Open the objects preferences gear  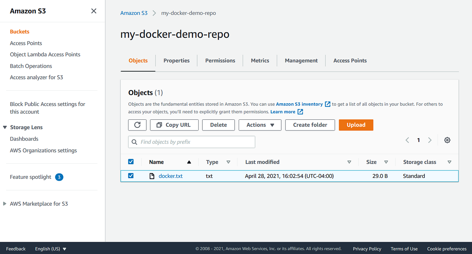click(x=447, y=140)
